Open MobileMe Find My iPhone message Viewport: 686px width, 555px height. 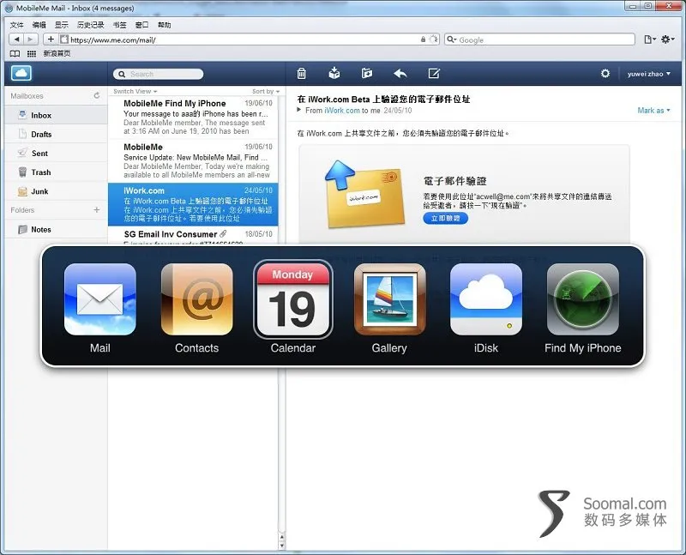[193, 118]
